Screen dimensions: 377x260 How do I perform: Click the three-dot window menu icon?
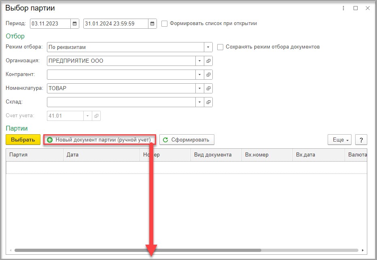(343, 8)
